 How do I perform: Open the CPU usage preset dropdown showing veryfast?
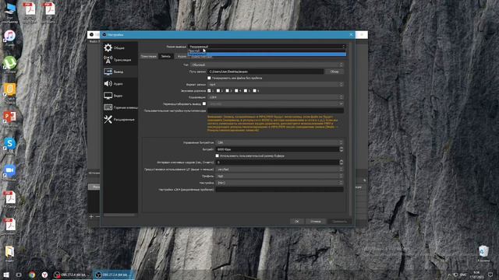coord(280,170)
